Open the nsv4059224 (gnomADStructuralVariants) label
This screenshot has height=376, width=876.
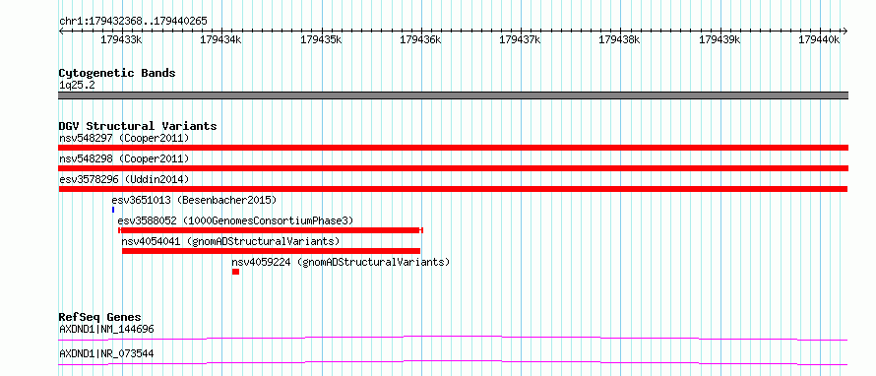[341, 262]
